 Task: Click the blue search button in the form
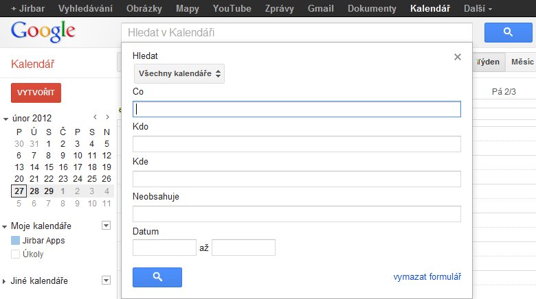point(157,277)
